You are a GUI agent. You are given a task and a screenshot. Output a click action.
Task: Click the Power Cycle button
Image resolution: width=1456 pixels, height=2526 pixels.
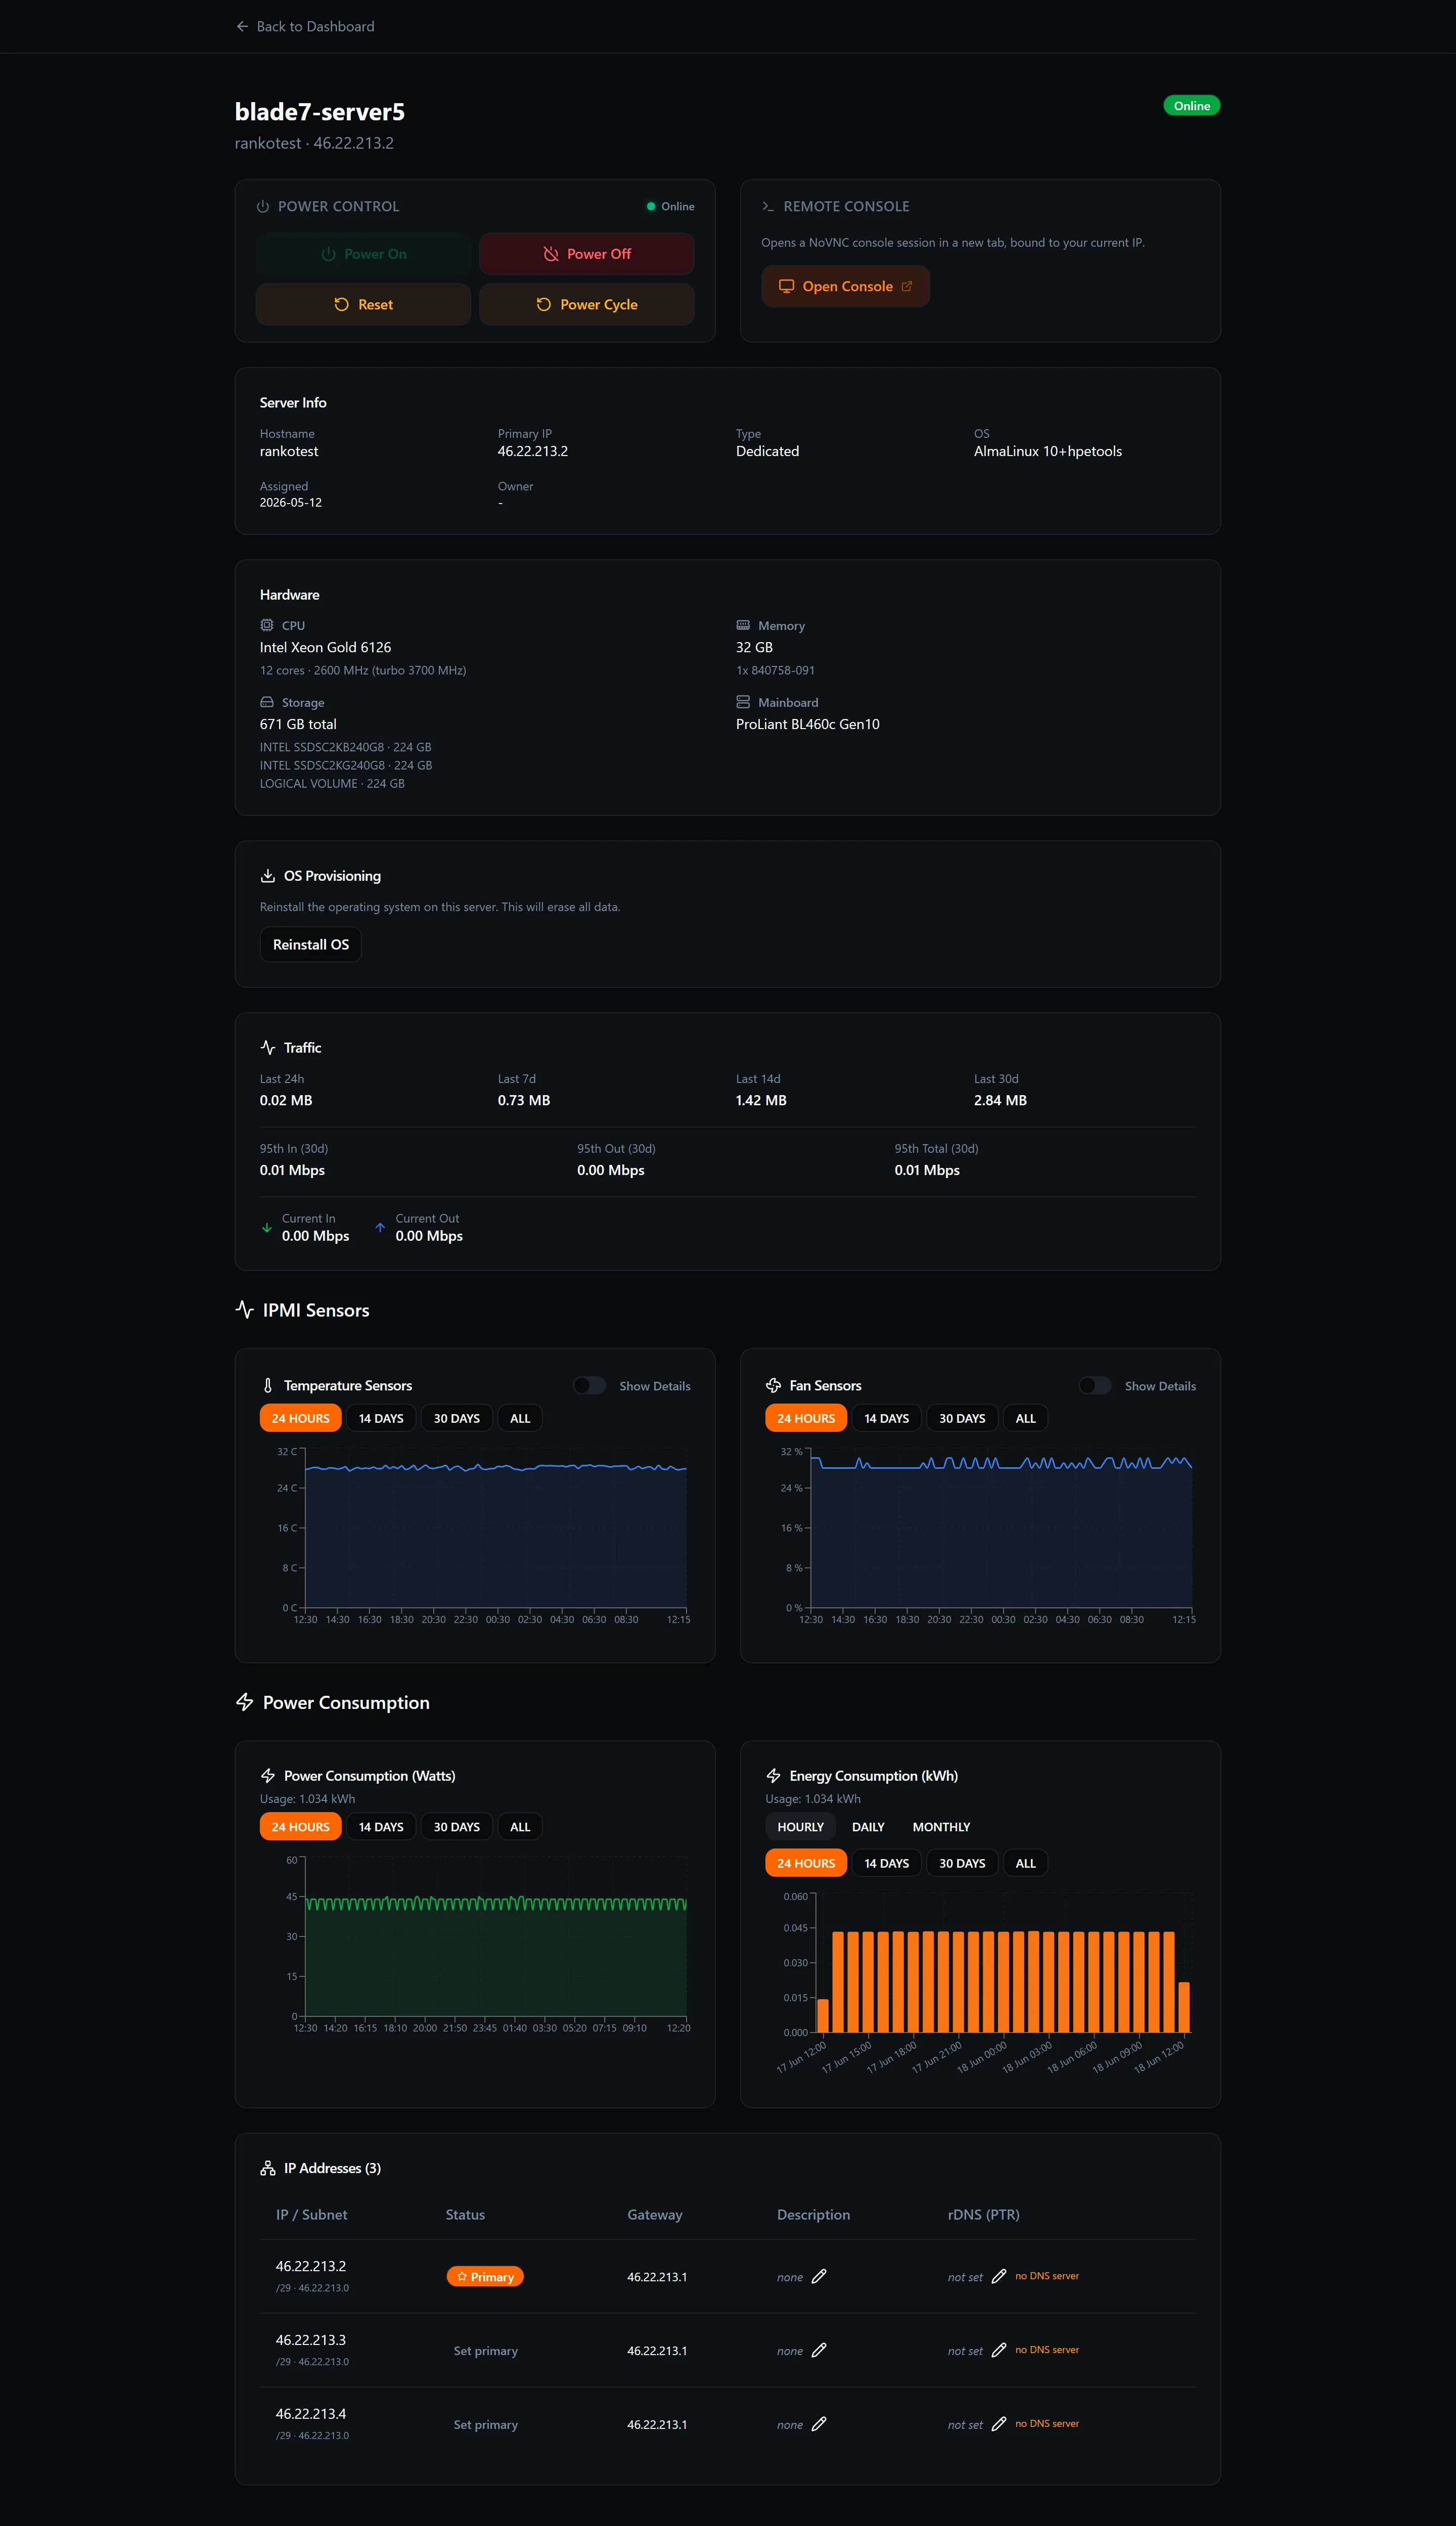tap(587, 304)
